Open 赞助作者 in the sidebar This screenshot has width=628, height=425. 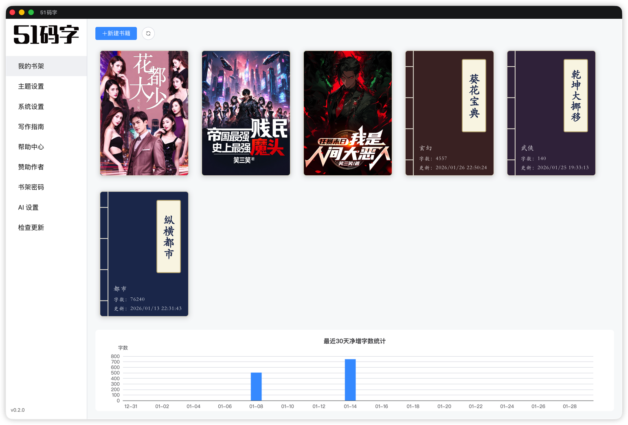[x=31, y=167]
